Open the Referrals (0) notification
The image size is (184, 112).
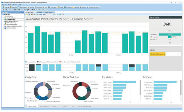(x=31, y=10)
